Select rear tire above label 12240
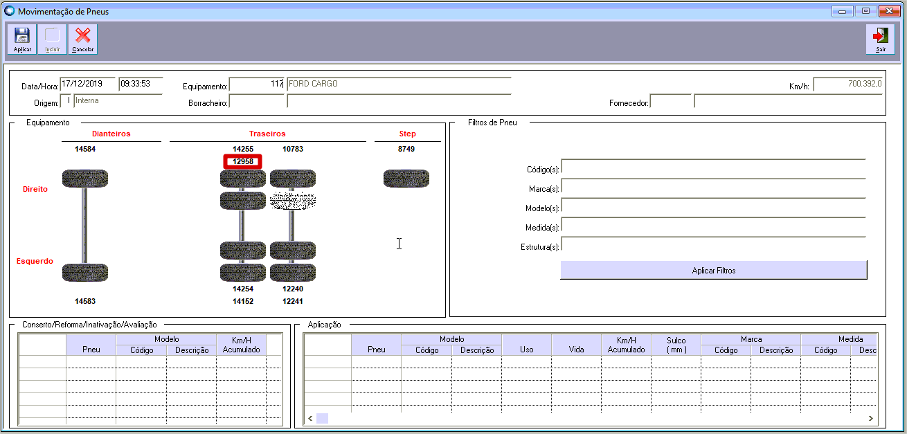Image resolution: width=907 pixels, height=434 pixels. click(293, 272)
